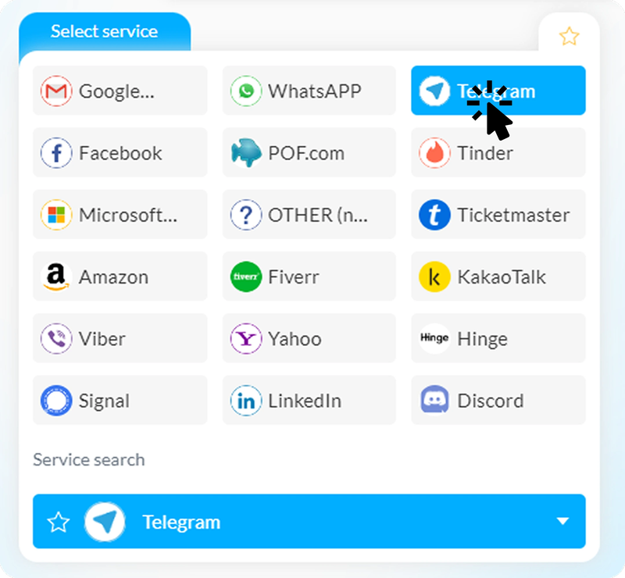The width and height of the screenshot is (625, 578).
Task: Switch to the Select service tab
Action: pyautogui.click(x=105, y=31)
